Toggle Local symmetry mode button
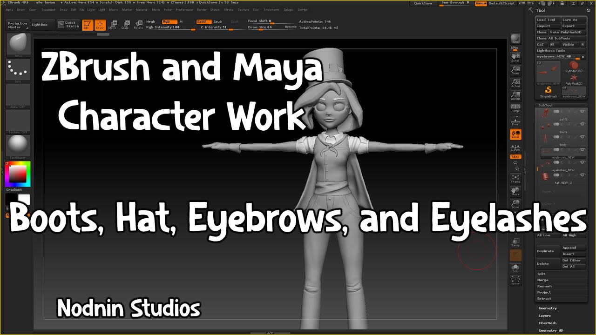This screenshot has height=335, width=596. click(515, 135)
